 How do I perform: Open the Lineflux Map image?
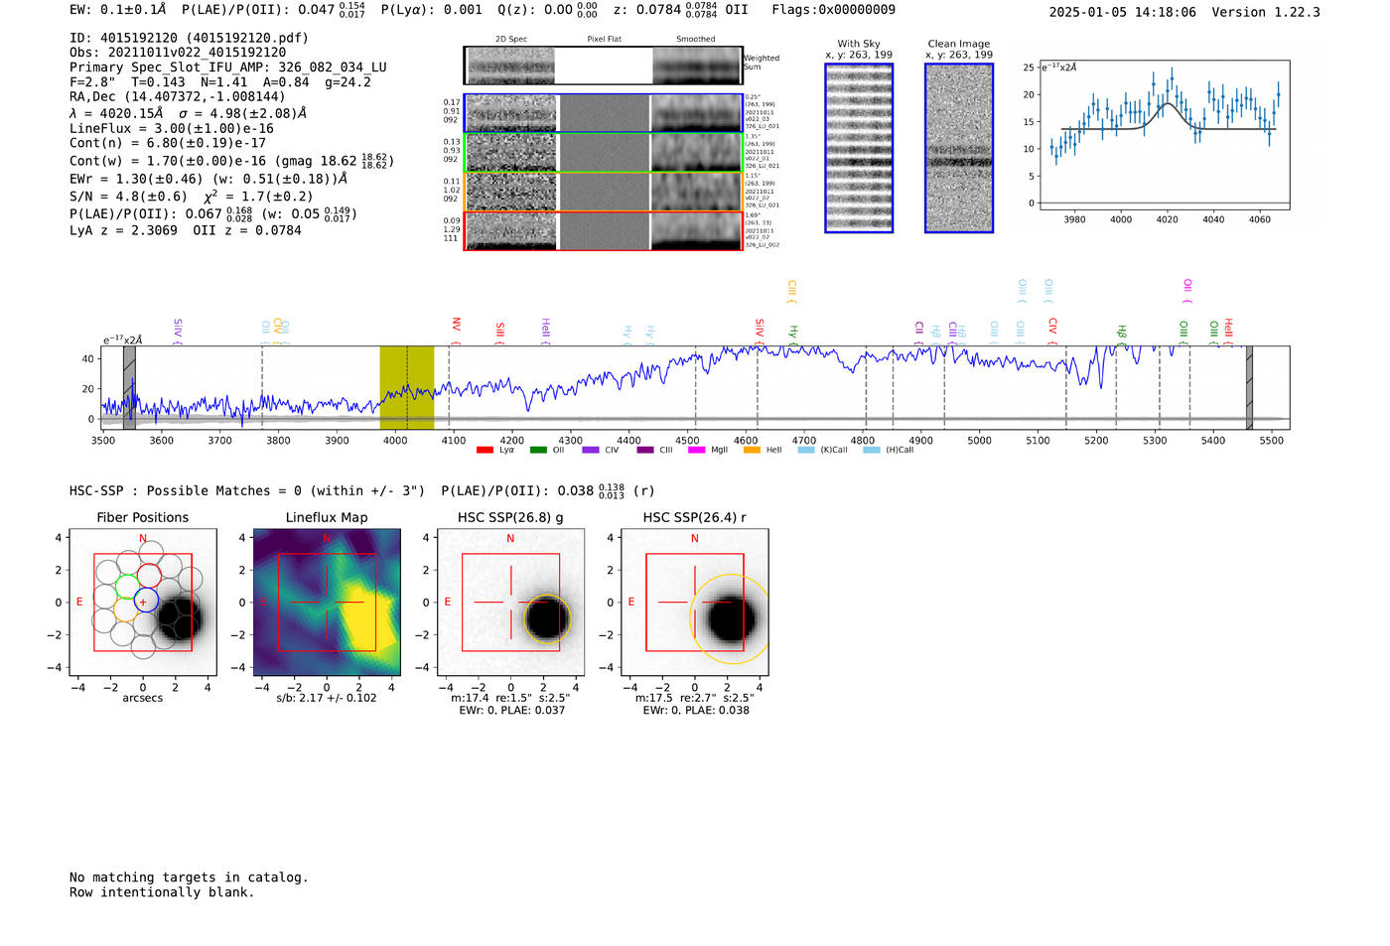tap(327, 603)
